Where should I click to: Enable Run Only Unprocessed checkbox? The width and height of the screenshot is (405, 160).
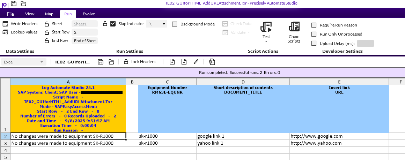pyautogui.click(x=314, y=34)
